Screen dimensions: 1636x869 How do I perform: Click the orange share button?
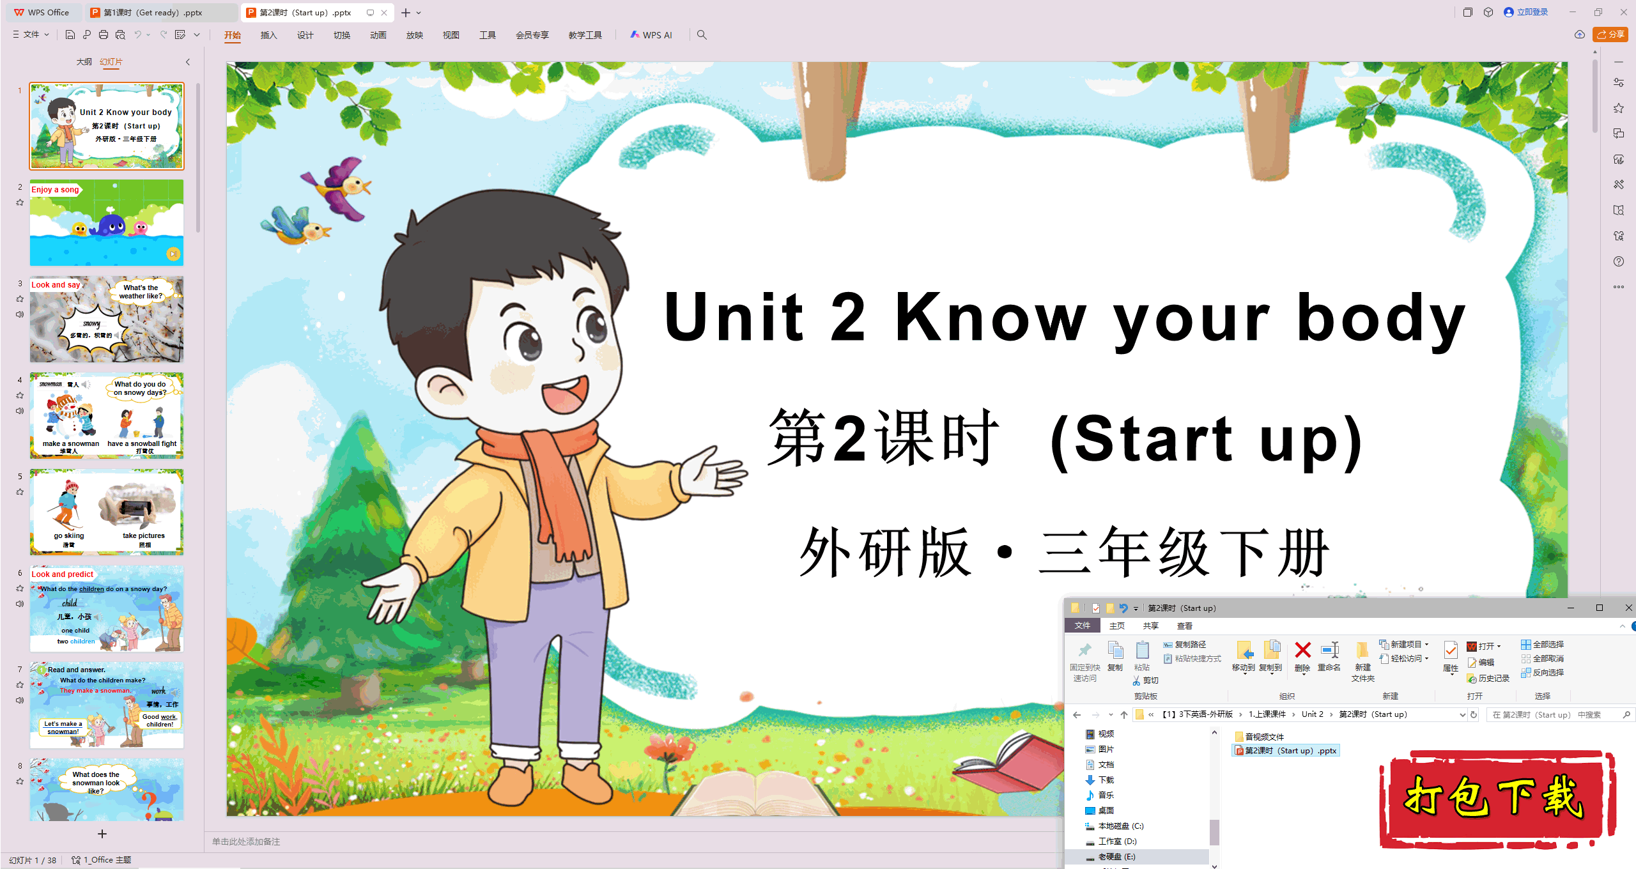point(1611,35)
